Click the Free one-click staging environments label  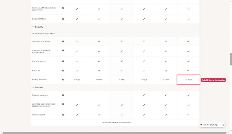pos(41,51)
